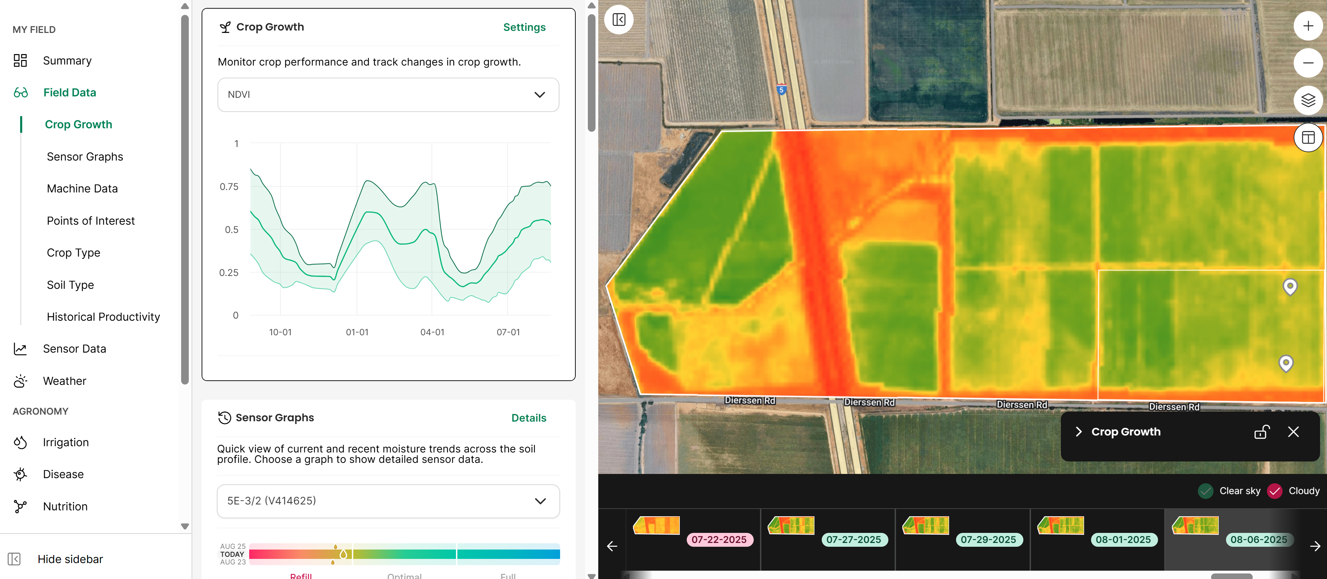Collapse the panel from the map's top-left icon

[619, 20]
